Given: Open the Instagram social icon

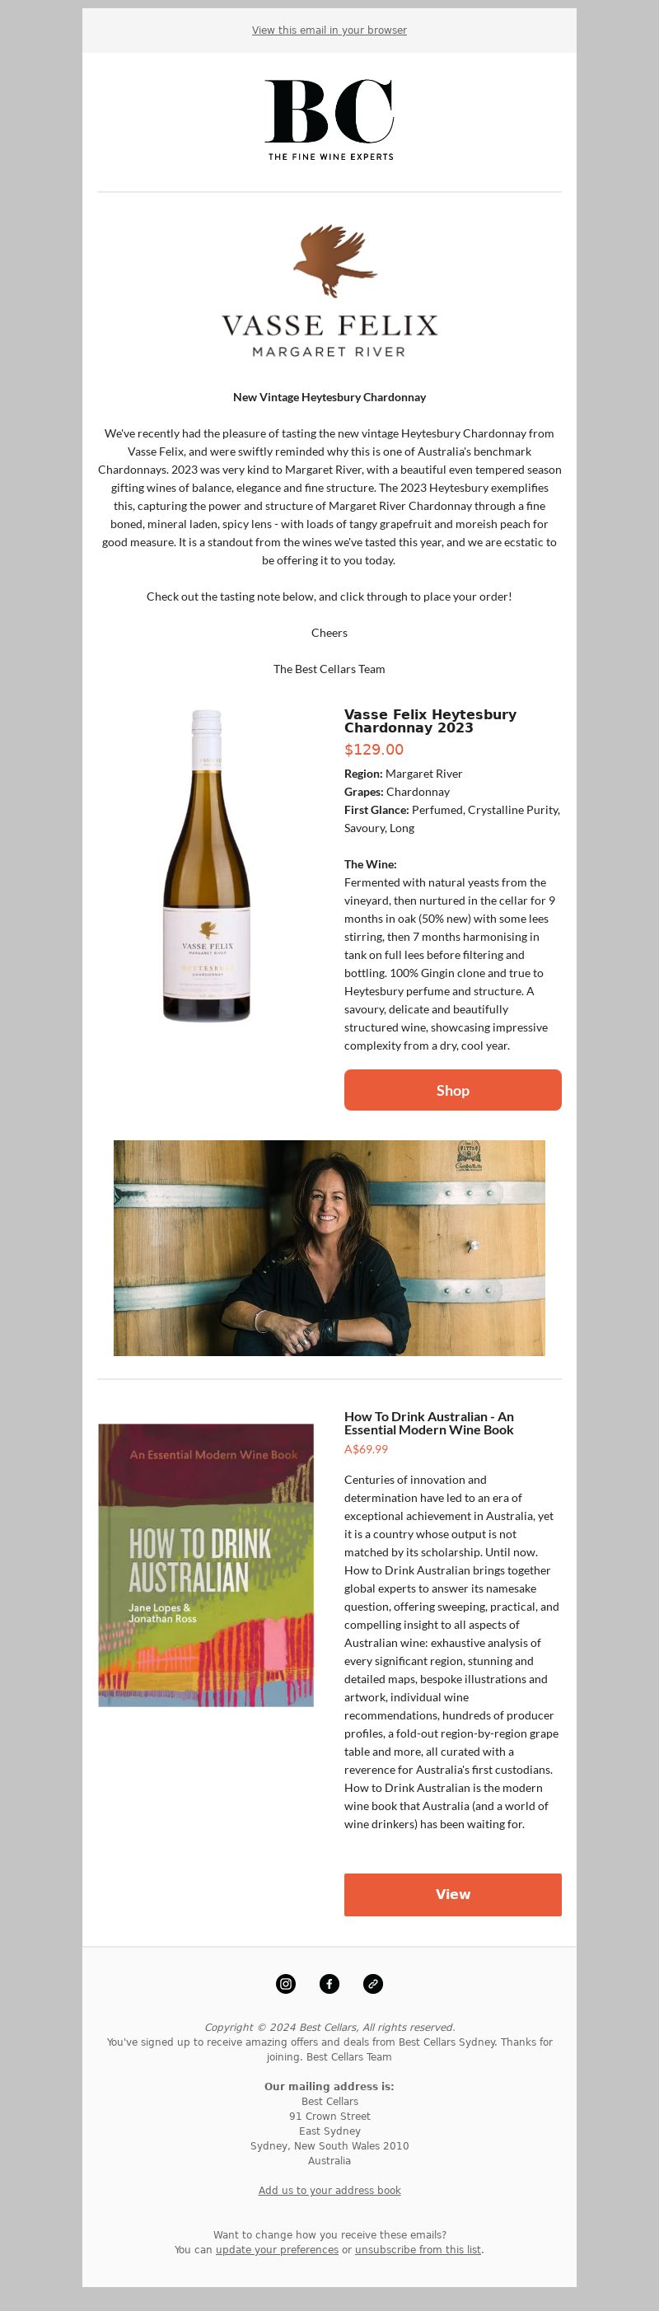Looking at the screenshot, I should point(286,1984).
